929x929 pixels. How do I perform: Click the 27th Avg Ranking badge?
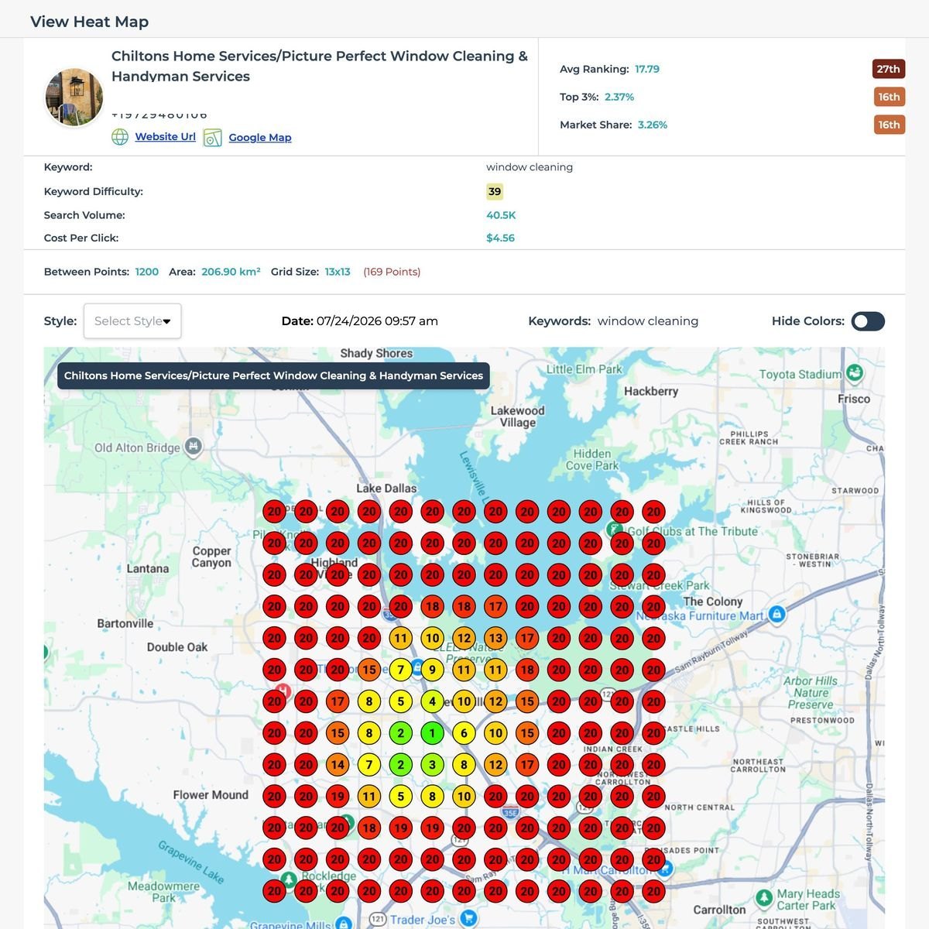889,69
